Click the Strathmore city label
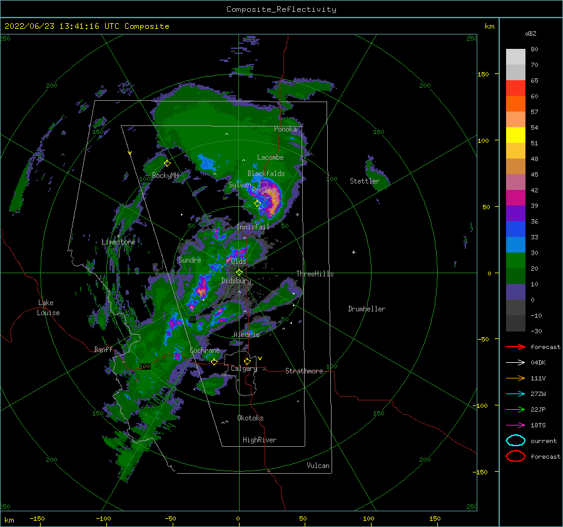The width and height of the screenshot is (563, 527). coord(304,371)
